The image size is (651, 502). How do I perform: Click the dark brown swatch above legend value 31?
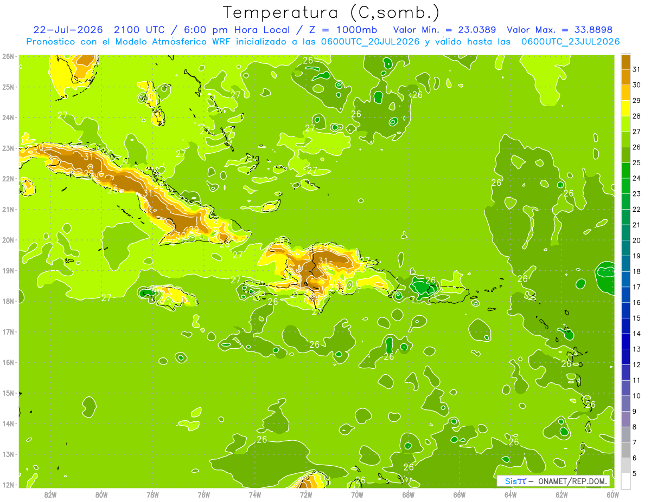[x=626, y=62]
